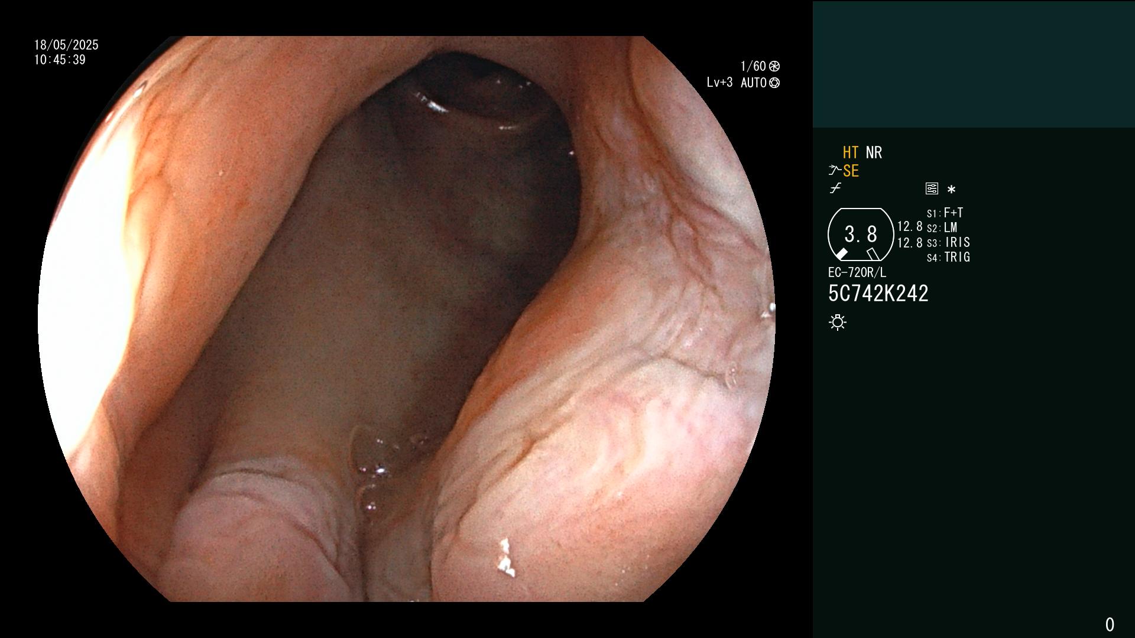Click the S2: LM switch assignment
Screen dimensions: 1135x638
[x=942, y=228]
